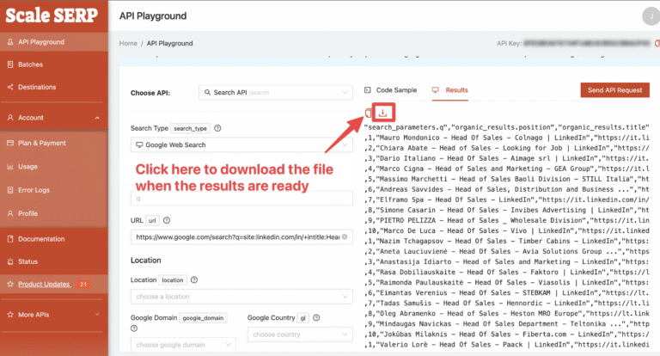
Task: Click help icon next to Search Type
Action: (x=217, y=128)
